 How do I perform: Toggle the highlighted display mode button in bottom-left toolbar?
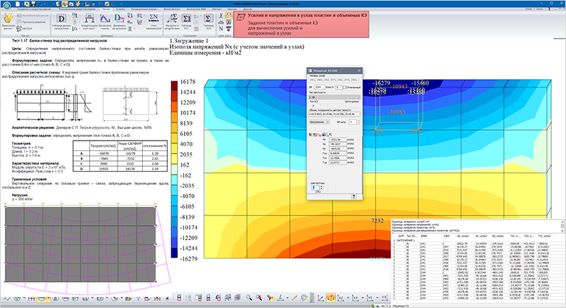(42, 299)
